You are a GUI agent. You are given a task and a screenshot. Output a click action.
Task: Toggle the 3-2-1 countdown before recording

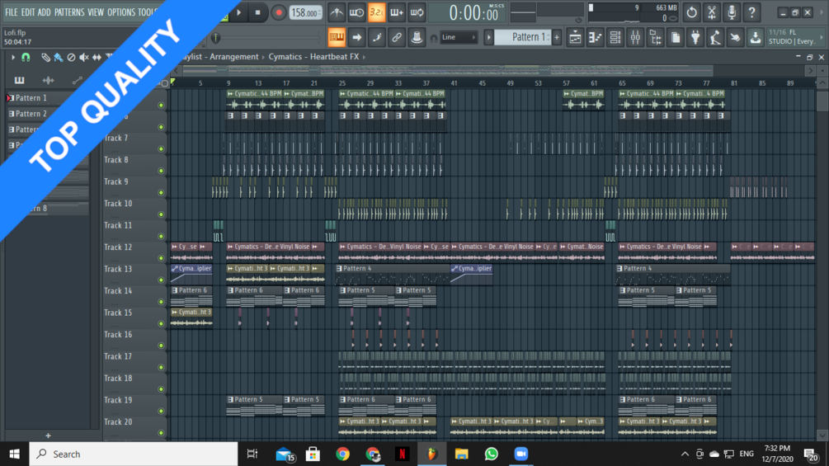click(x=376, y=12)
